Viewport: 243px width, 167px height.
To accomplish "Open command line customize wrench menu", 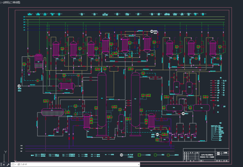I will pos(8,165).
